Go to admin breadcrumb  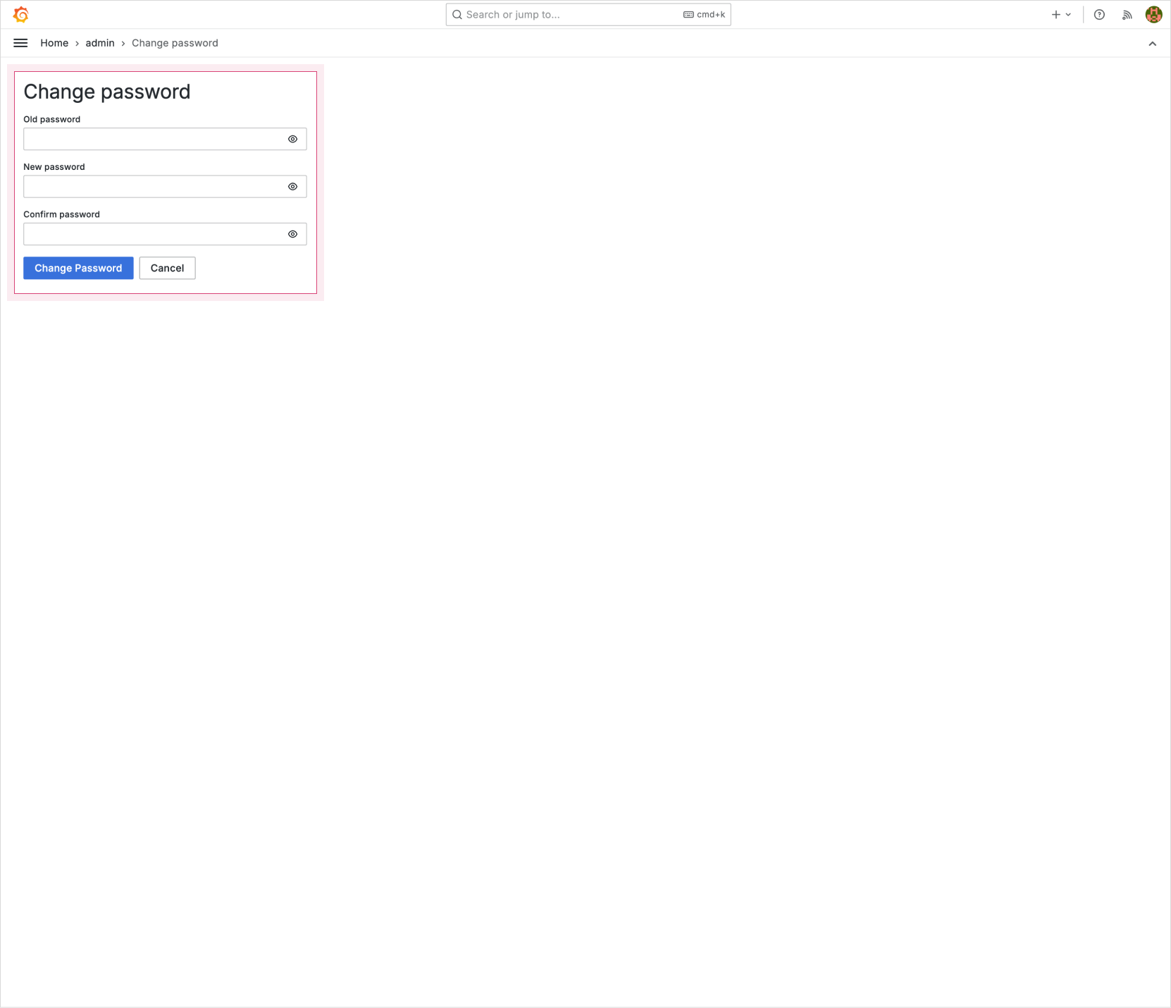(100, 43)
